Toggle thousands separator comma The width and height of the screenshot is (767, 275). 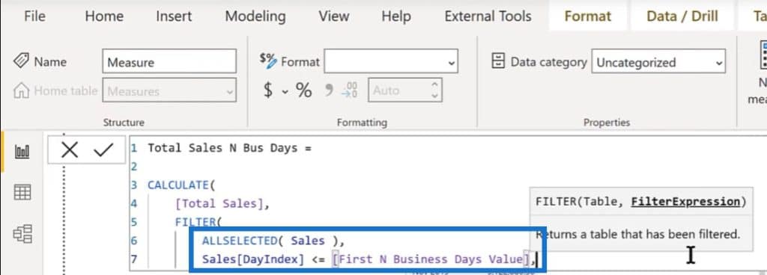(x=330, y=90)
